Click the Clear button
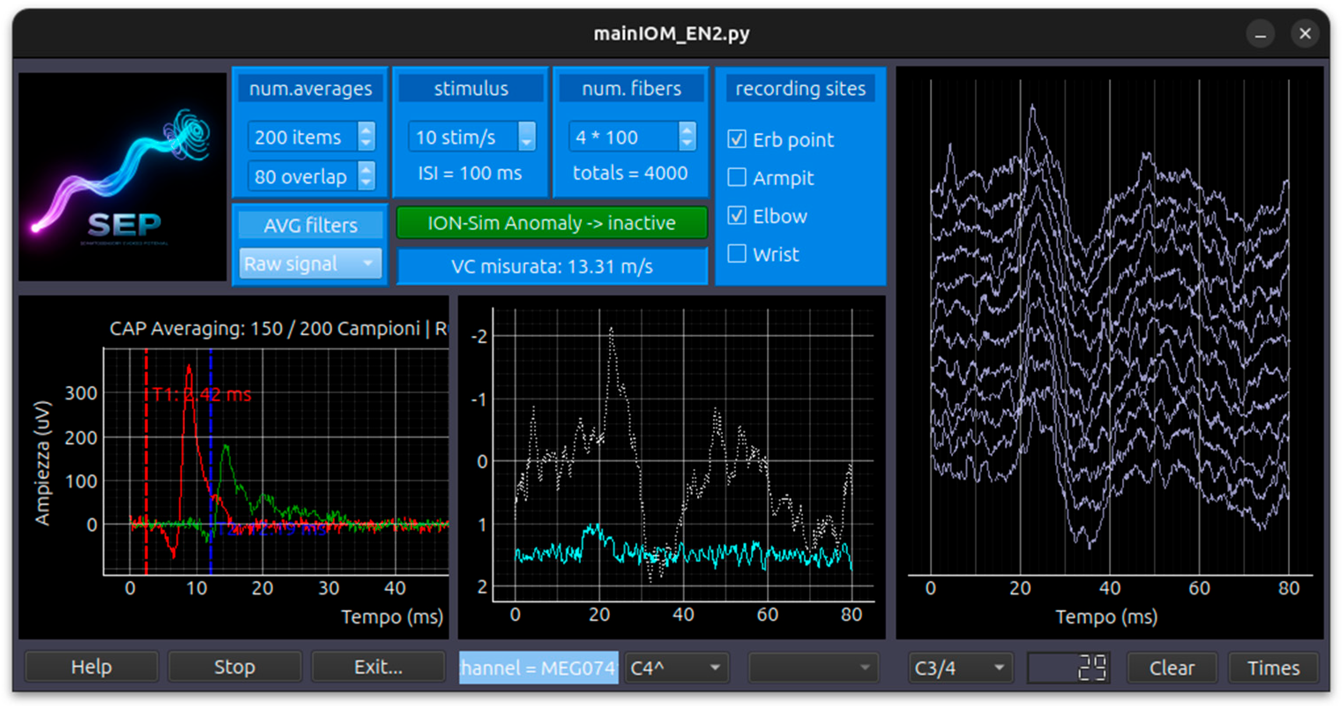Image resolution: width=1342 pixels, height=706 pixels. point(1171,668)
